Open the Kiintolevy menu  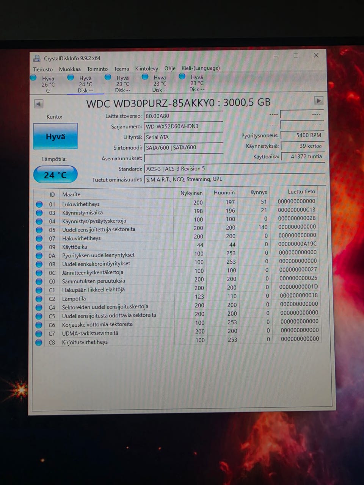(x=146, y=69)
